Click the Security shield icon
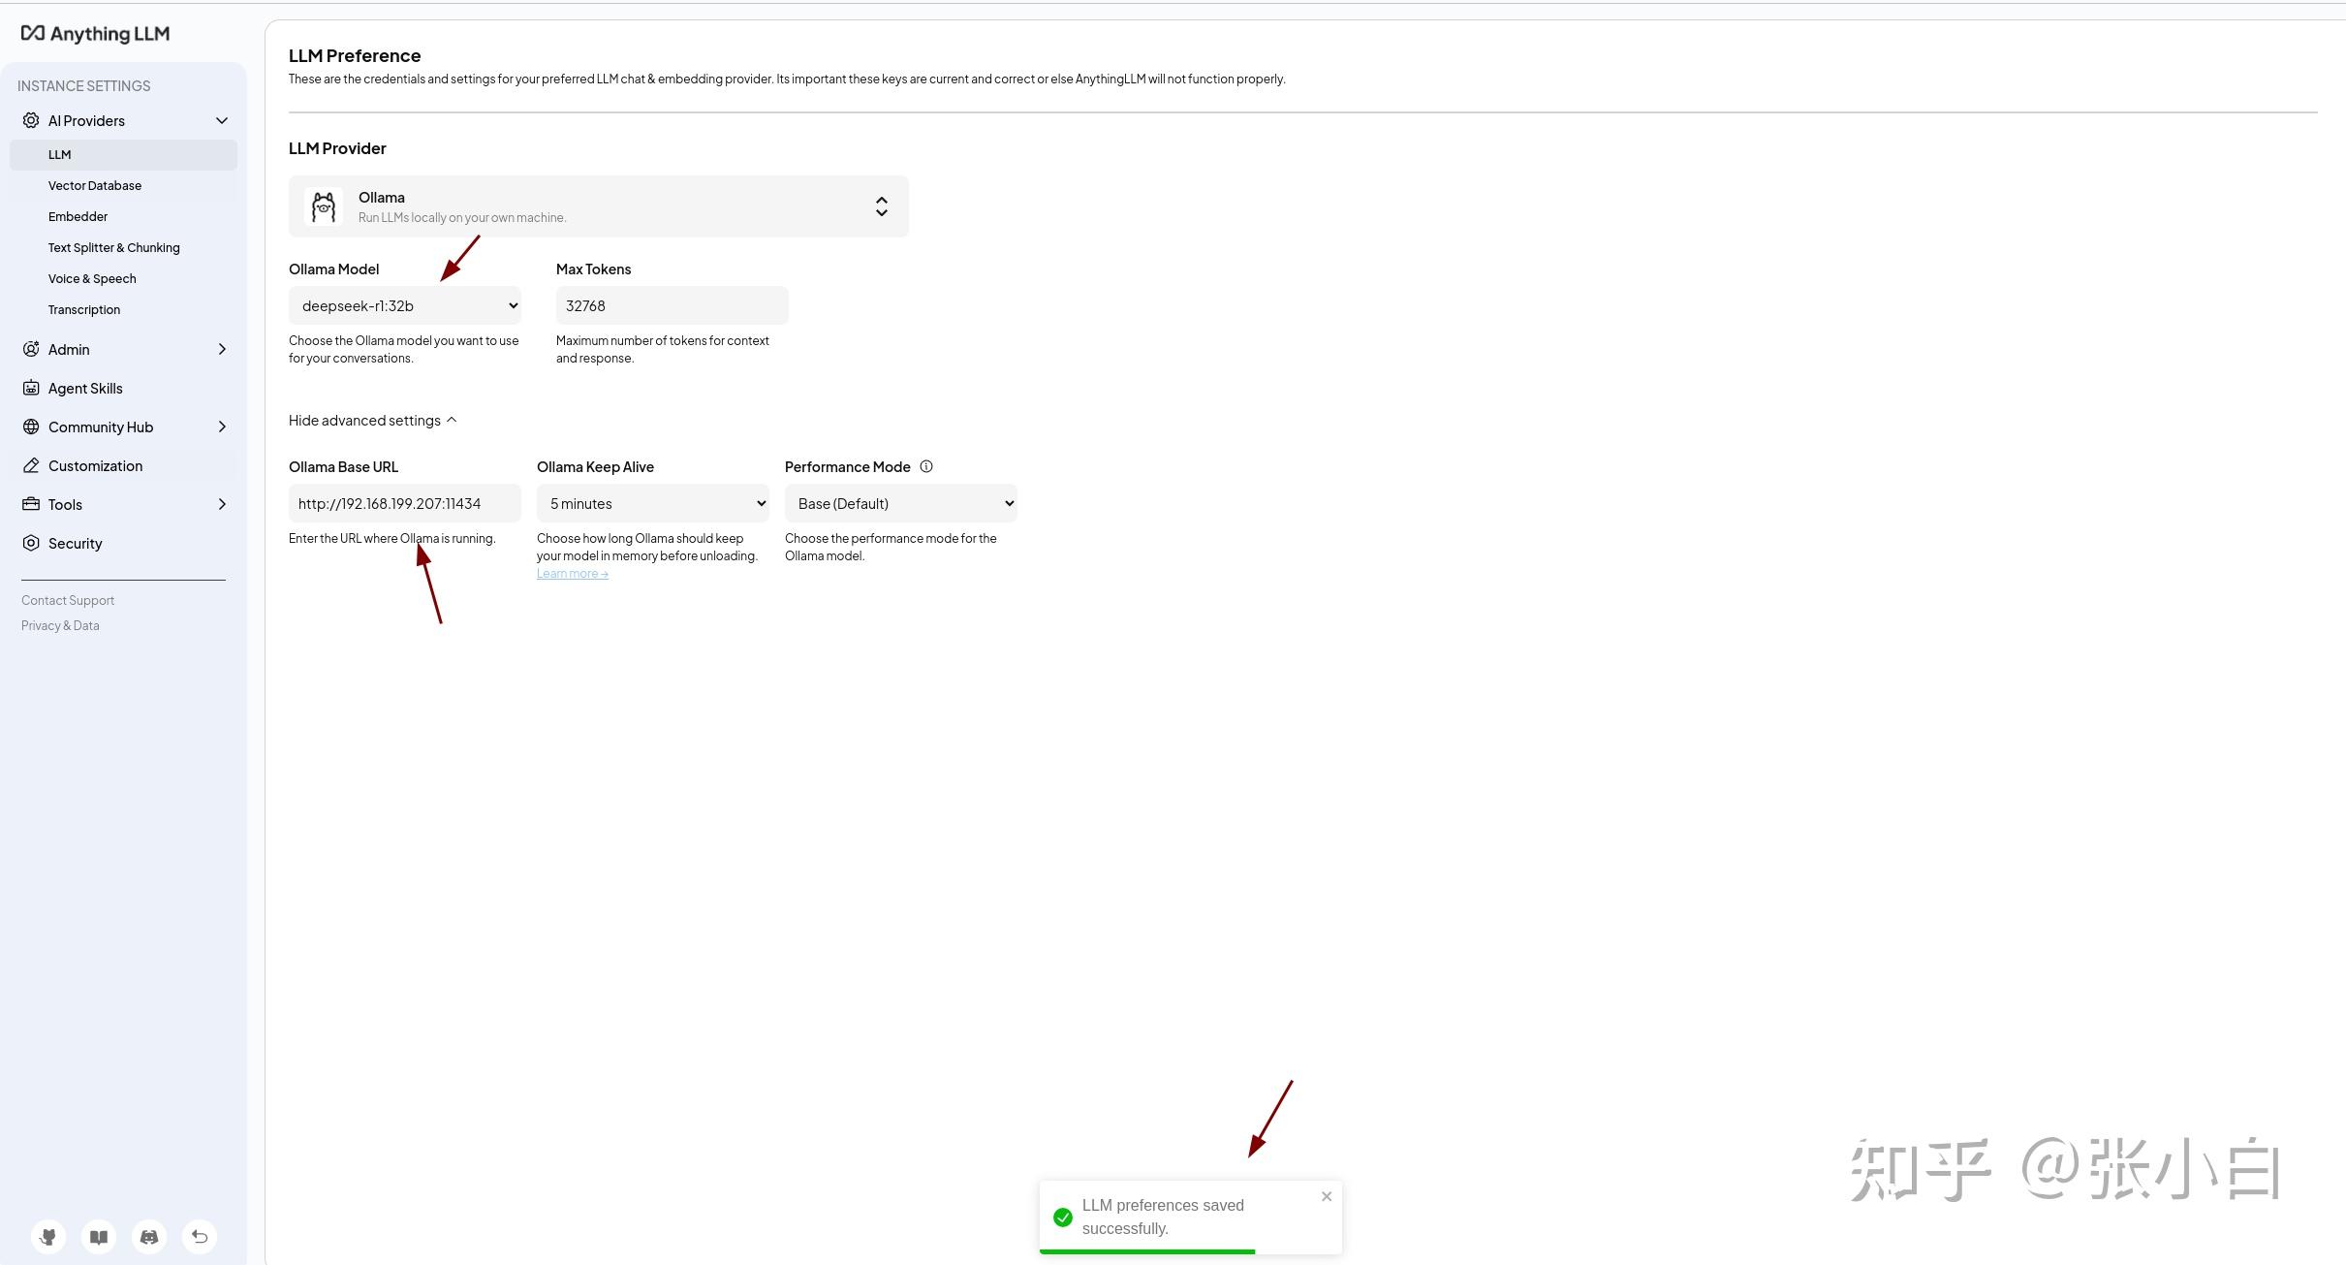The width and height of the screenshot is (2346, 1265). click(x=31, y=543)
